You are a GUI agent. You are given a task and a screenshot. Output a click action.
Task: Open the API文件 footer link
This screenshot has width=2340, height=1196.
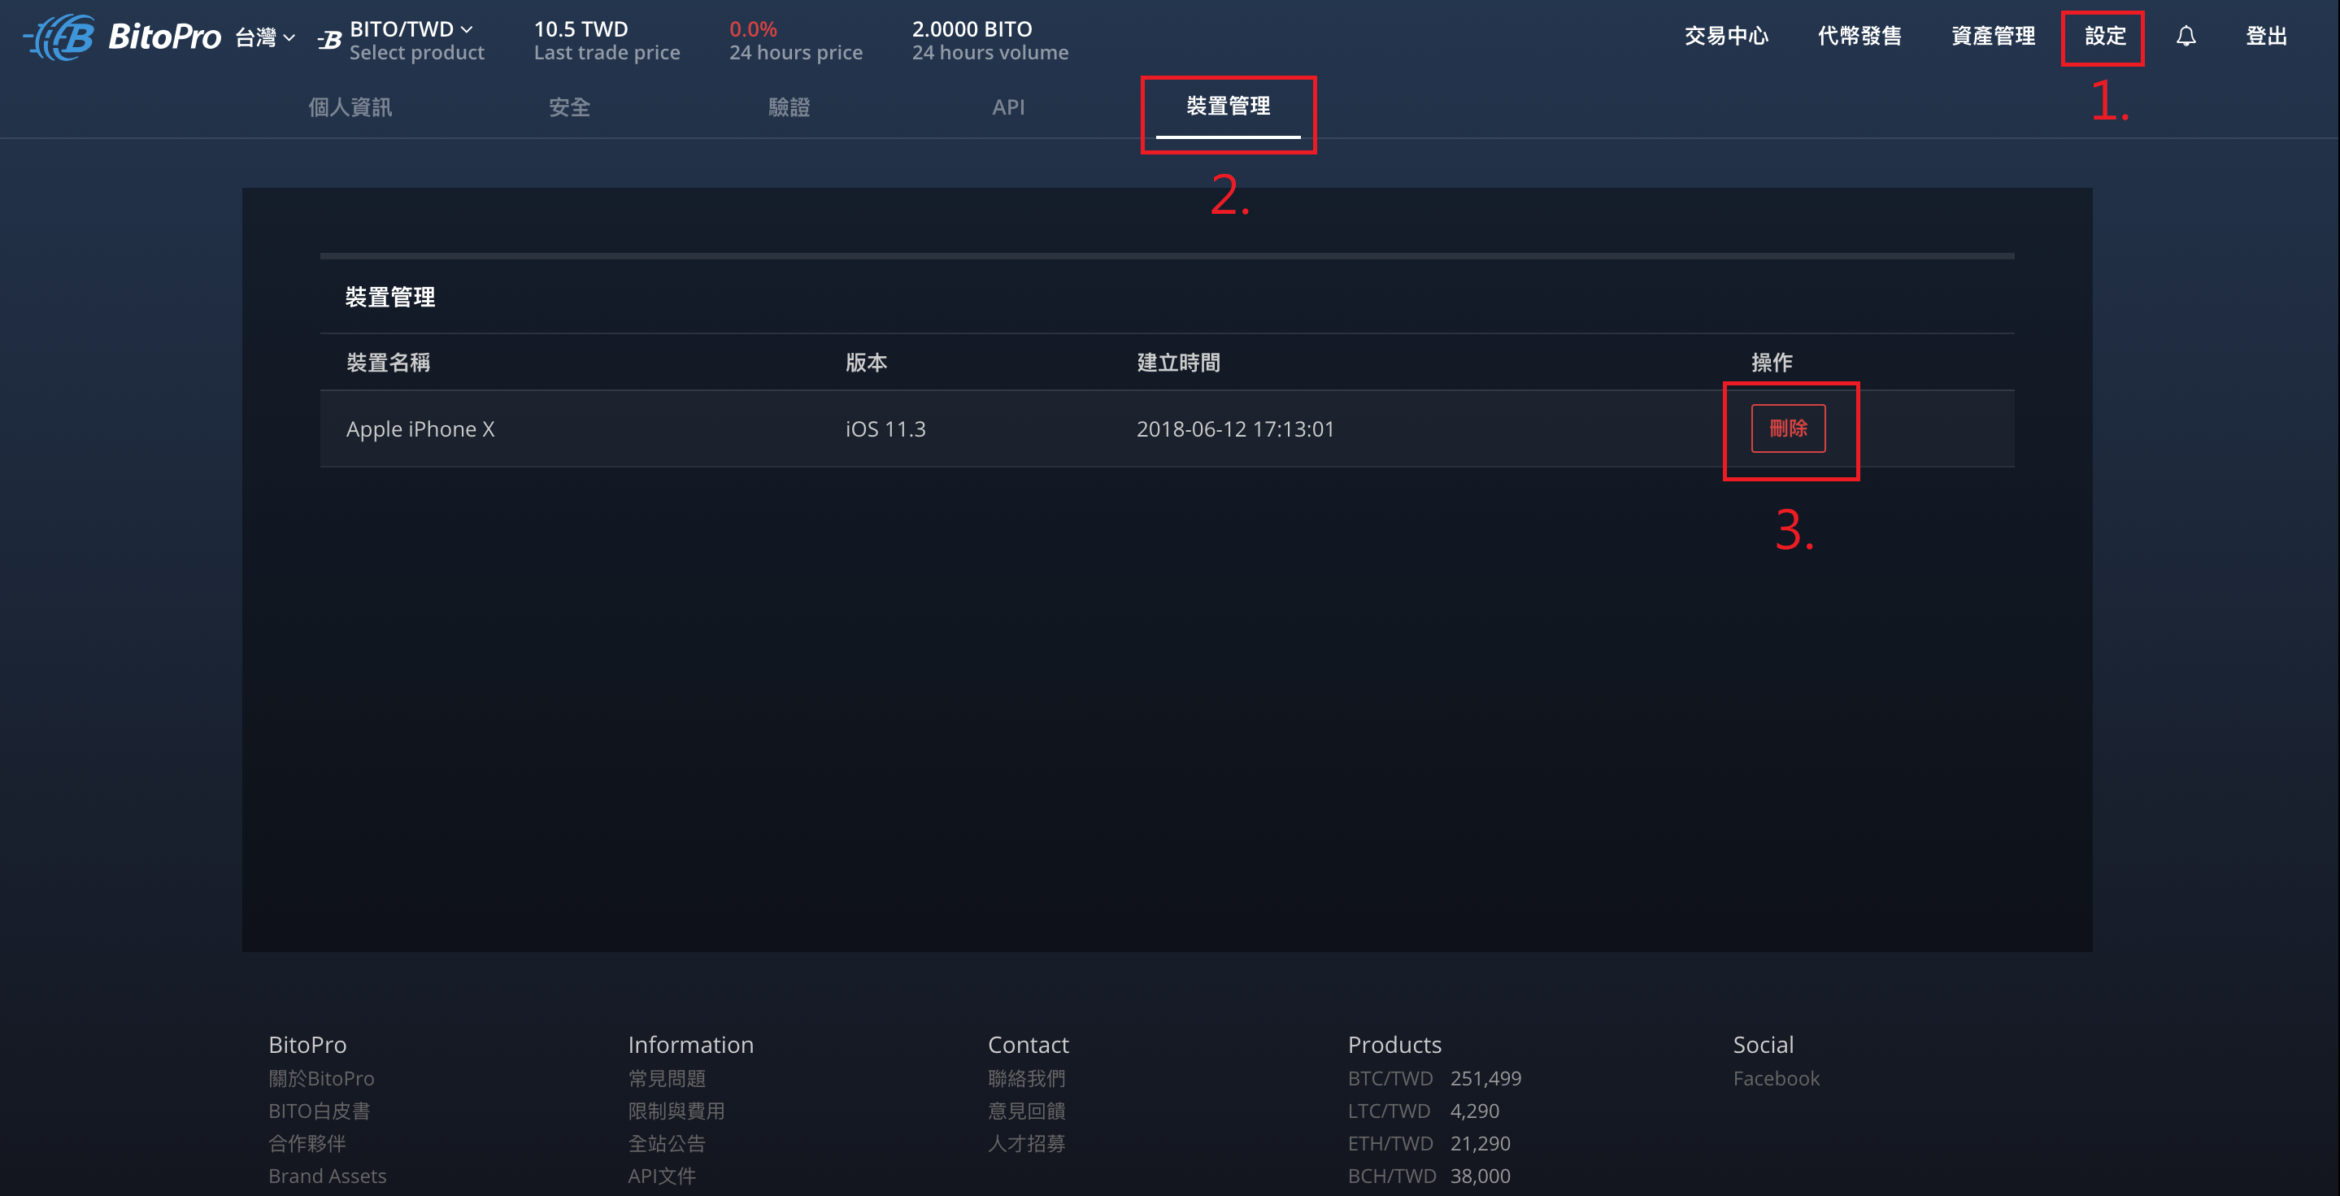pos(661,1176)
